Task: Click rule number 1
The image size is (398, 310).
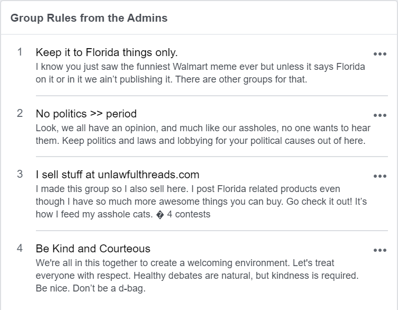Action: 20,52
